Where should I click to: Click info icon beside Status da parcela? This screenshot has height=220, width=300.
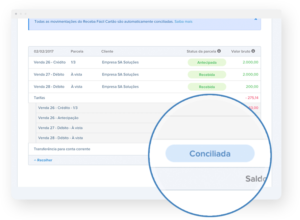(219, 51)
